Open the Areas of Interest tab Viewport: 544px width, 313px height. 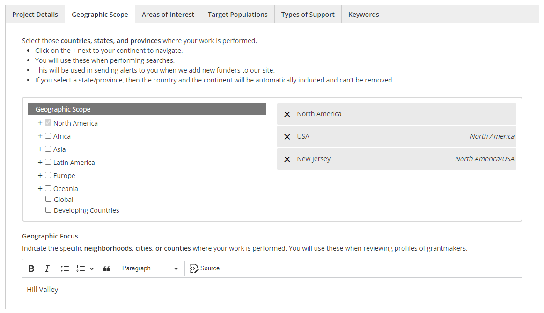point(168,15)
